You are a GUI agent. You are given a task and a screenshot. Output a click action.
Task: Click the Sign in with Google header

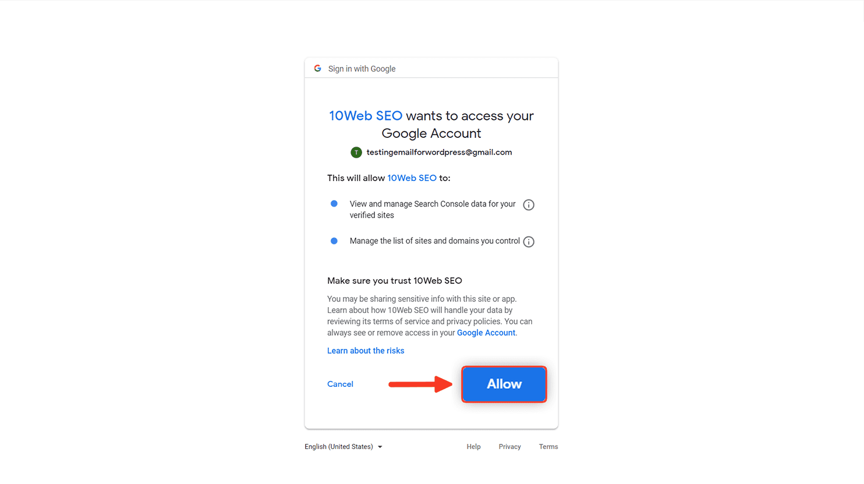point(362,69)
